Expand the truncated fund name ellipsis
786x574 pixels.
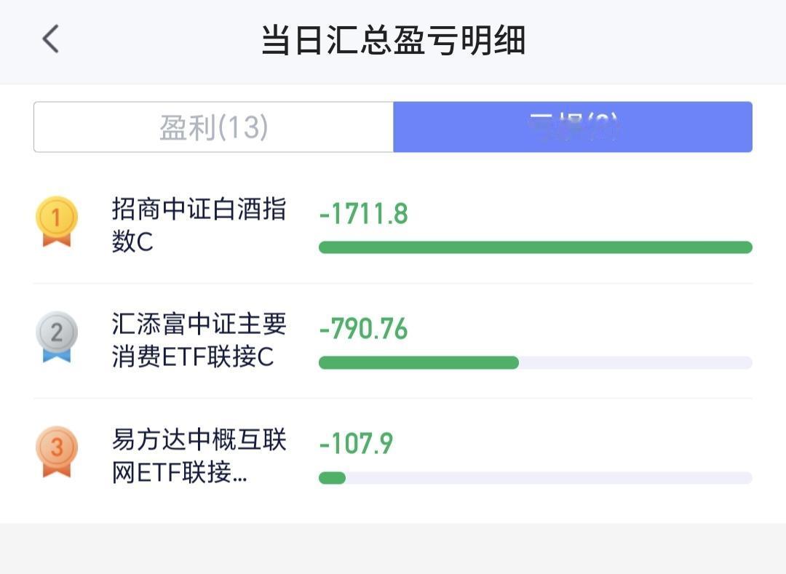pos(240,472)
